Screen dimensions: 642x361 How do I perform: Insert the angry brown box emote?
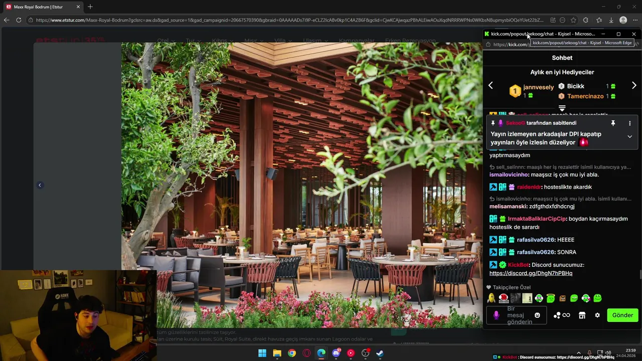(x=562, y=298)
